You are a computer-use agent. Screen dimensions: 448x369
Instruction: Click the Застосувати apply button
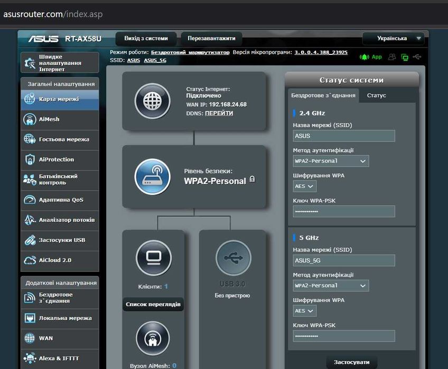tap(352, 362)
